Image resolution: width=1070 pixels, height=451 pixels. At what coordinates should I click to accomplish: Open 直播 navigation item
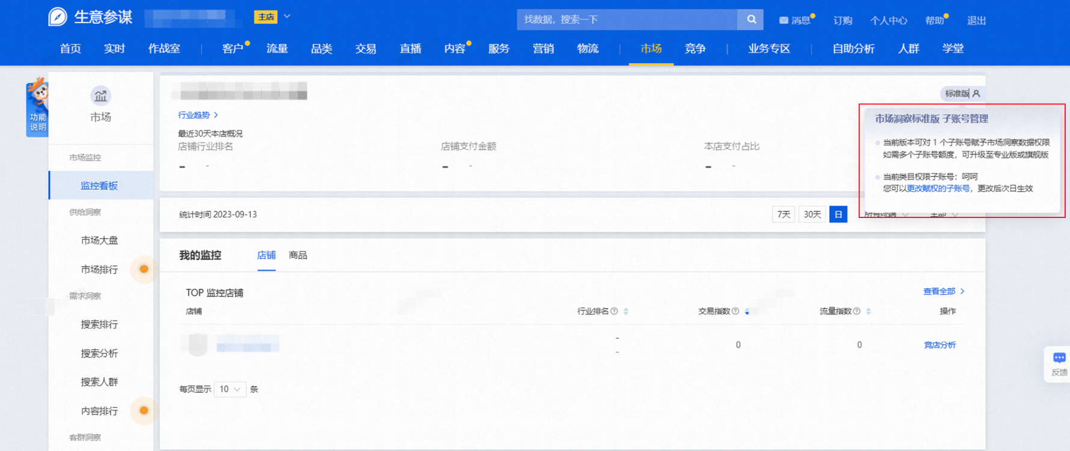[410, 49]
